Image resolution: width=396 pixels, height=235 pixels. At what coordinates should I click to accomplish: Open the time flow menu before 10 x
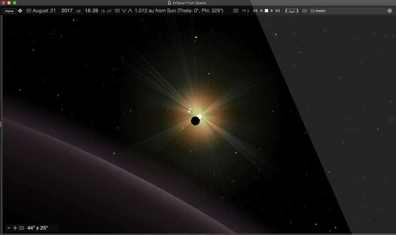point(236,11)
